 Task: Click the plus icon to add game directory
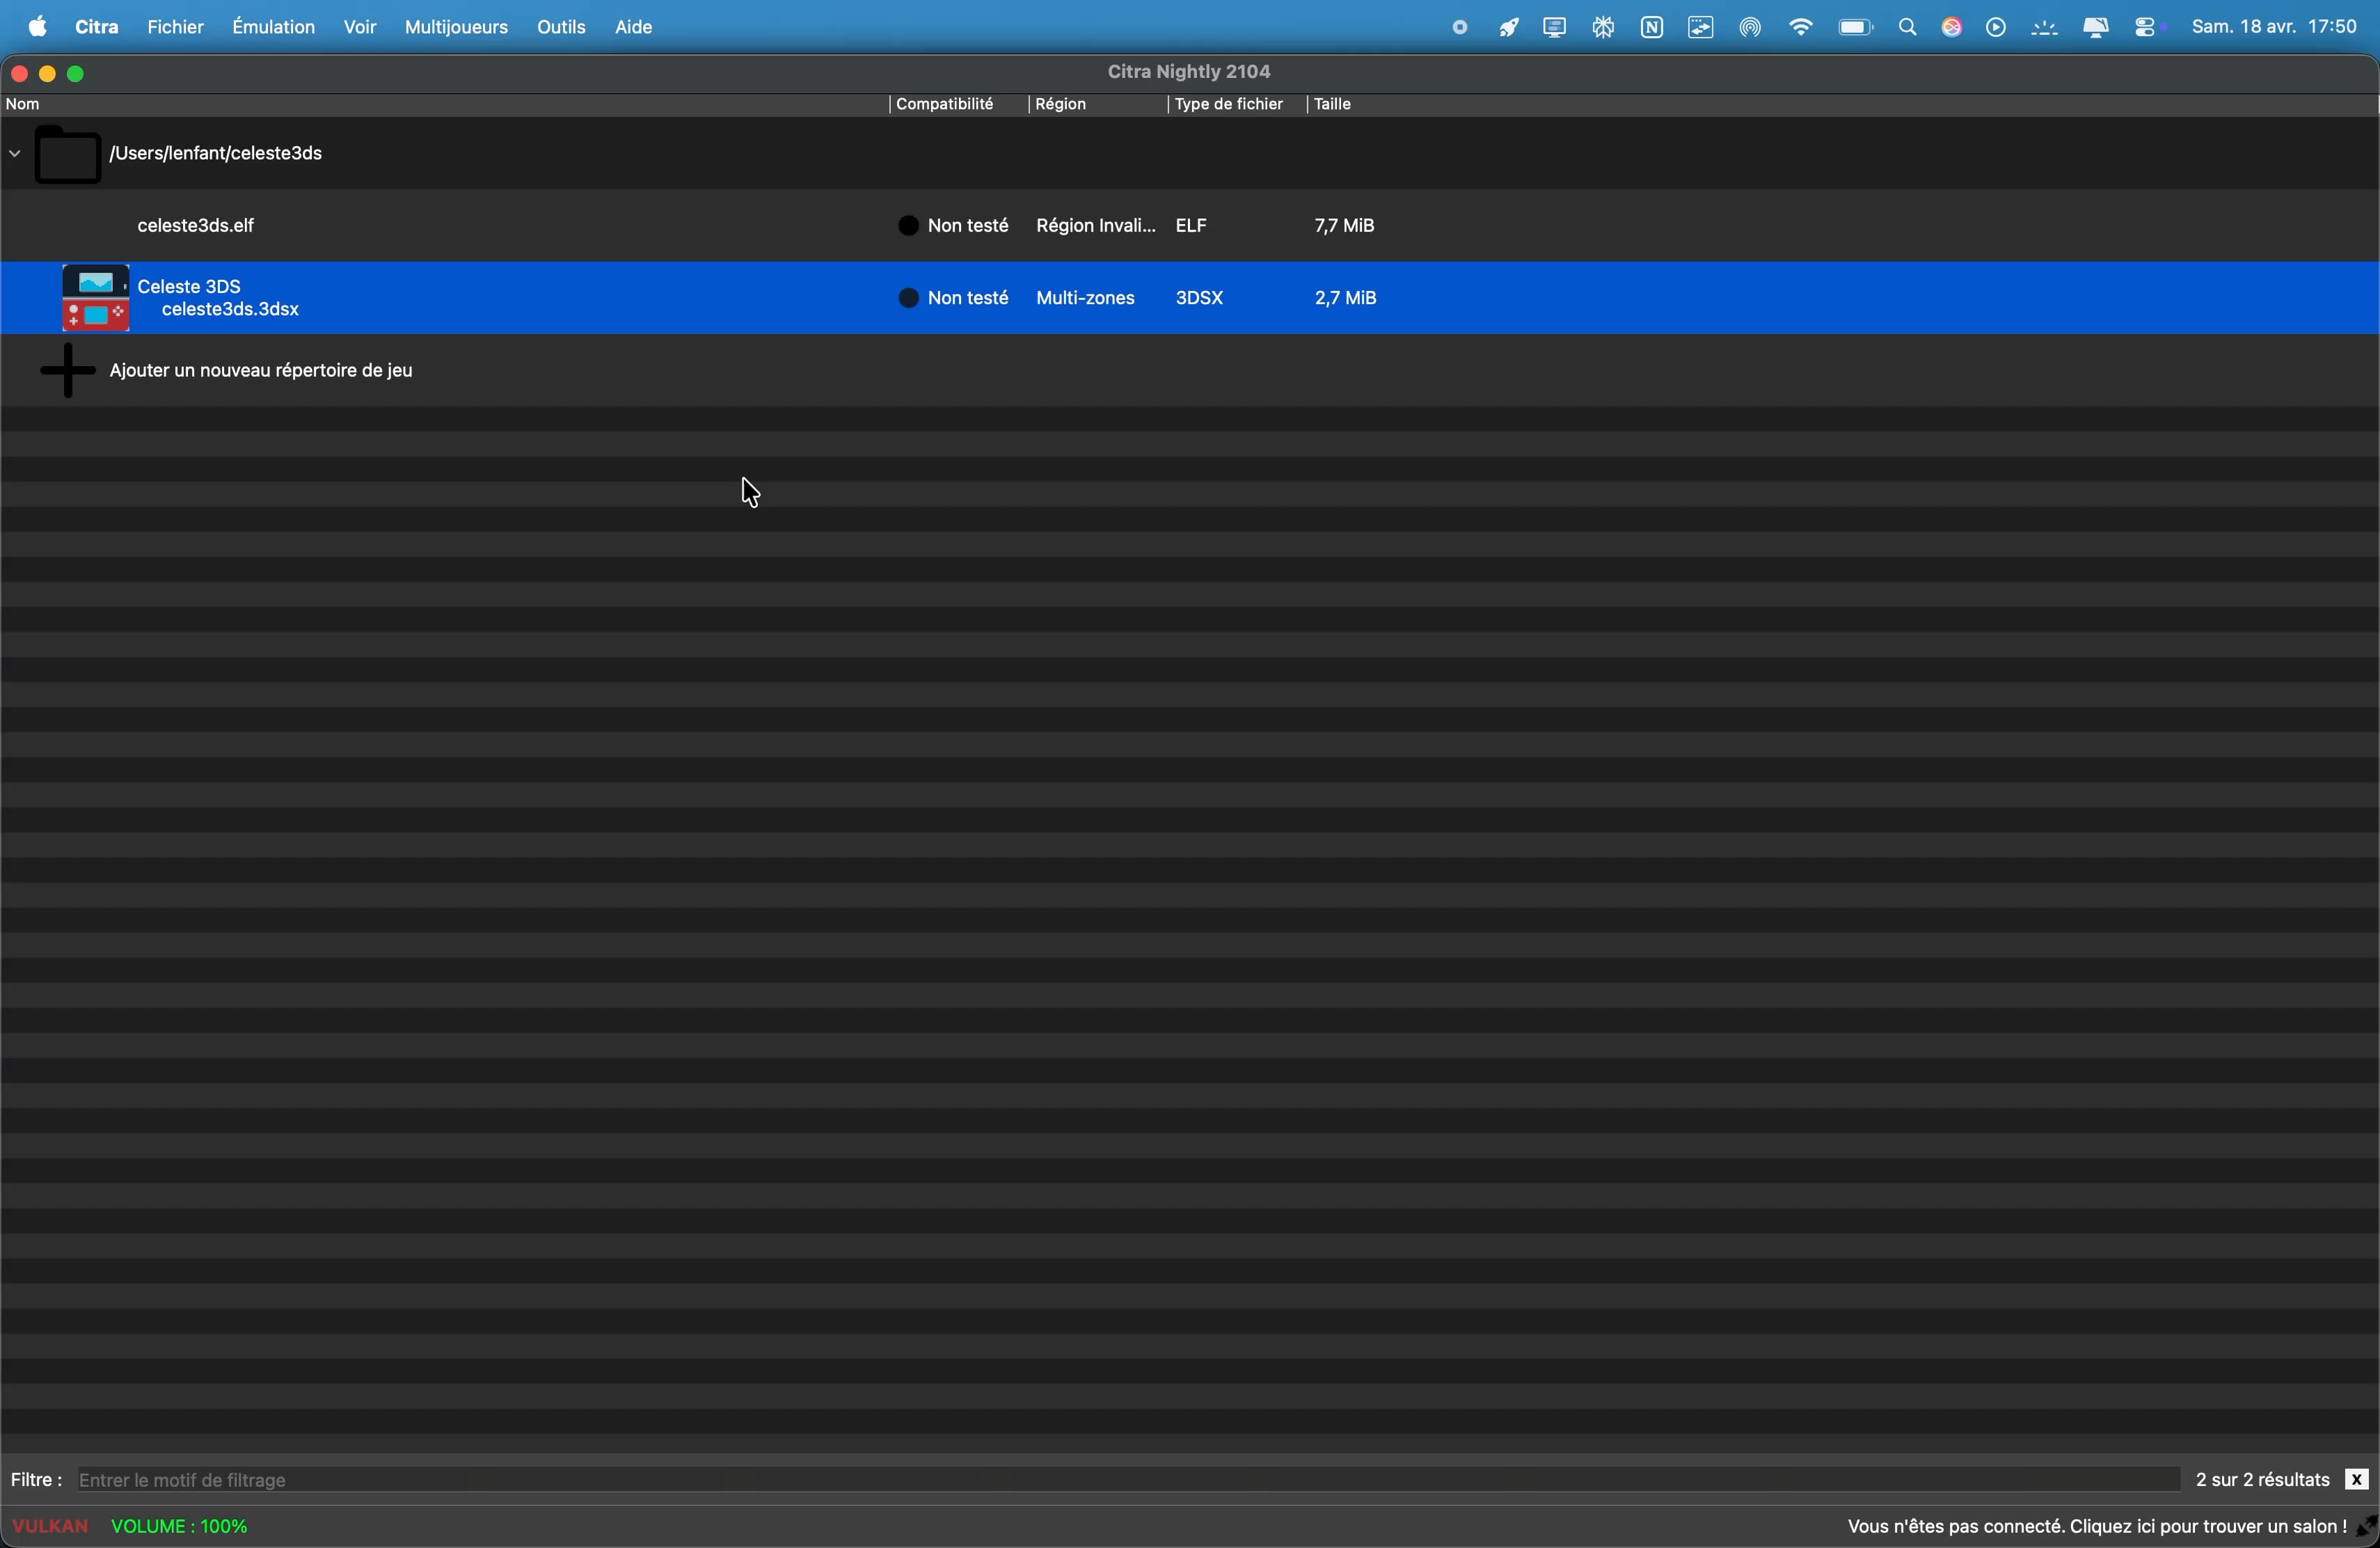point(67,371)
